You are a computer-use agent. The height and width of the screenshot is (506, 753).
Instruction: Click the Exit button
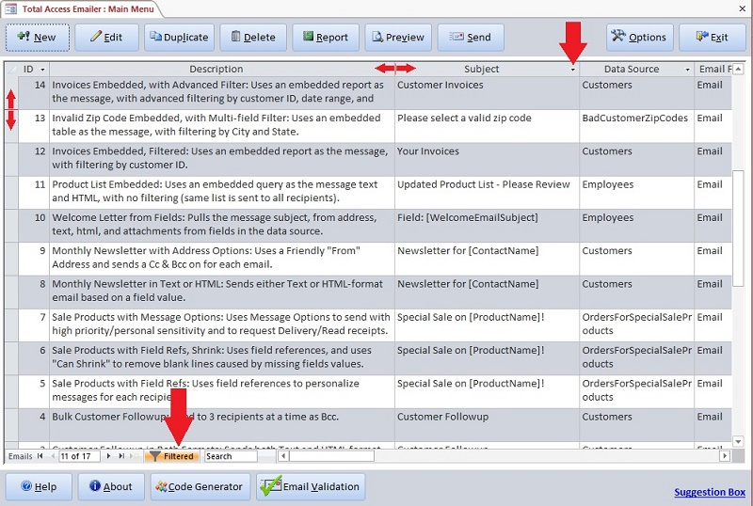pos(713,38)
